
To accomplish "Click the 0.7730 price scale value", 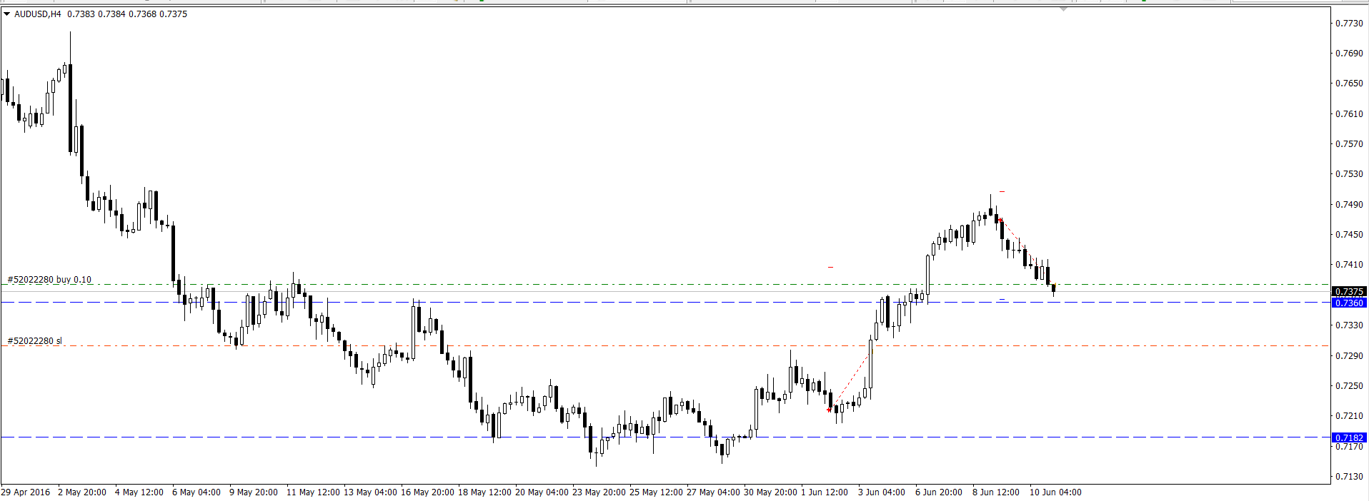I will [1349, 23].
